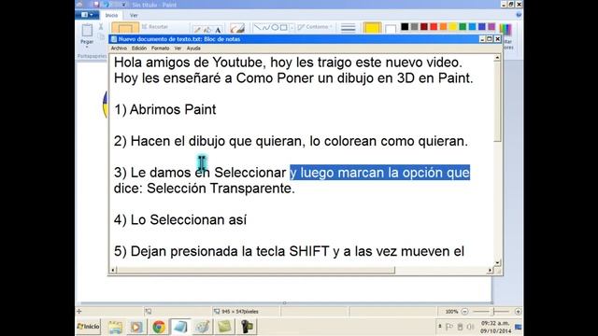Click the volume speaker tray icon
The width and height of the screenshot is (598, 336).
click(x=471, y=327)
